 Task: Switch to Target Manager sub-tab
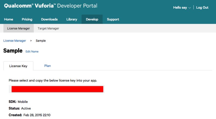tap(48, 28)
